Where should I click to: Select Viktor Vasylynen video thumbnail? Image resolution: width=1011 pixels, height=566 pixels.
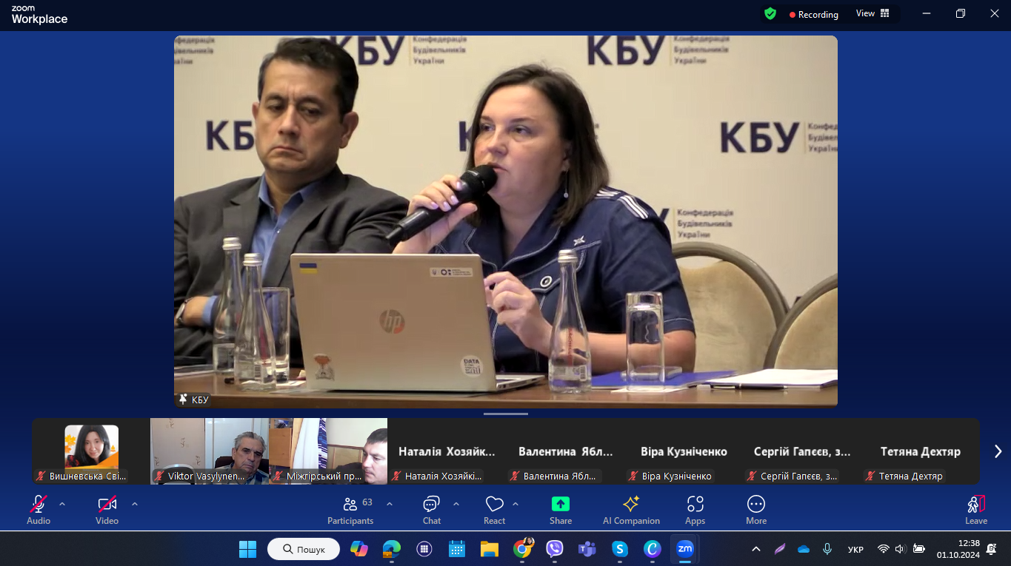point(209,451)
